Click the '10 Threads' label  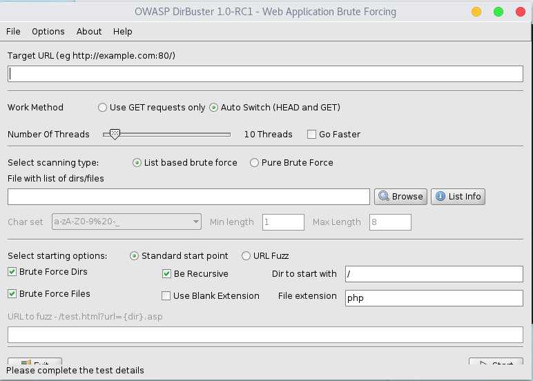click(x=268, y=135)
